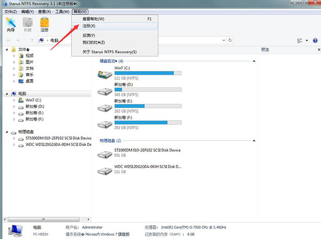
Task: Click the 电脑 address bar path
Action: pyautogui.click(x=54, y=41)
